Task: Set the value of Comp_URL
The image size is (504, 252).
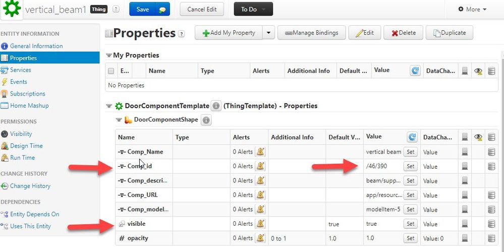Action: pos(411,195)
